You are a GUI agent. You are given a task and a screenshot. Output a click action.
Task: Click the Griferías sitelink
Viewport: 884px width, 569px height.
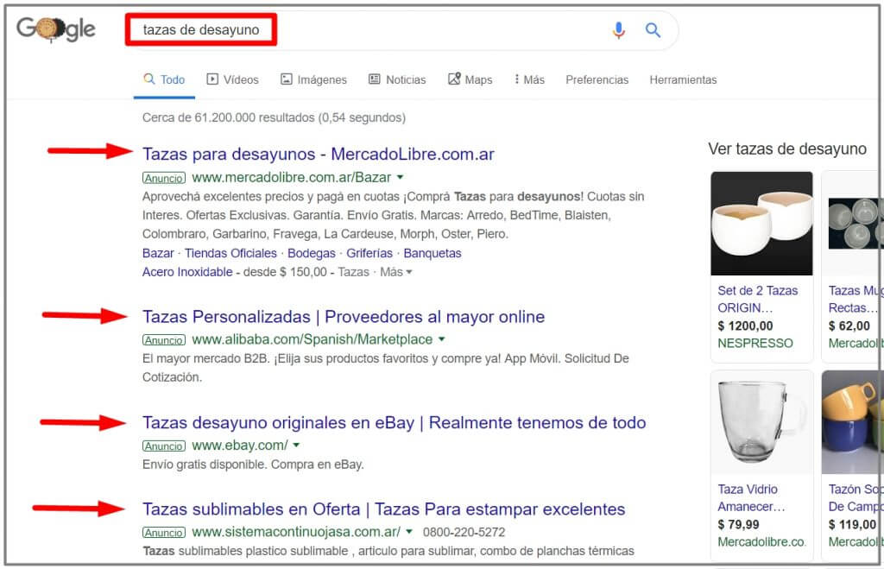369,253
